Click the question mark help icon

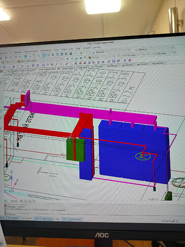[87, 52]
